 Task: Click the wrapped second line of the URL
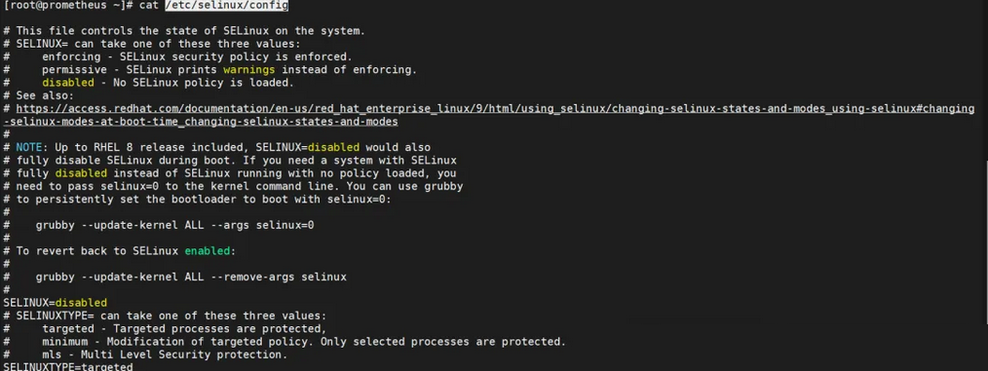[201, 121]
